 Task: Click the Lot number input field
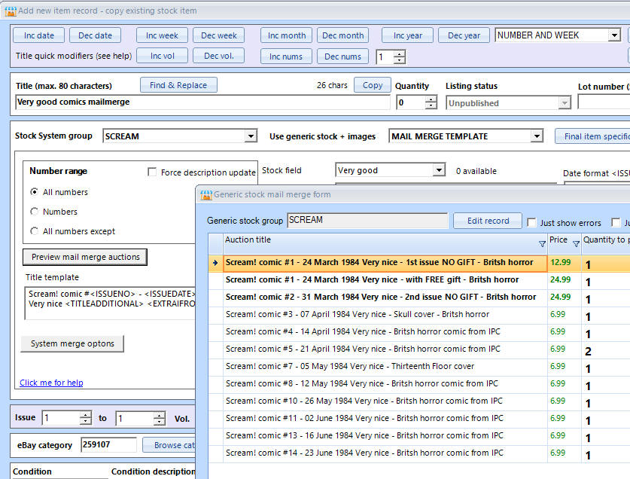[x=604, y=102]
